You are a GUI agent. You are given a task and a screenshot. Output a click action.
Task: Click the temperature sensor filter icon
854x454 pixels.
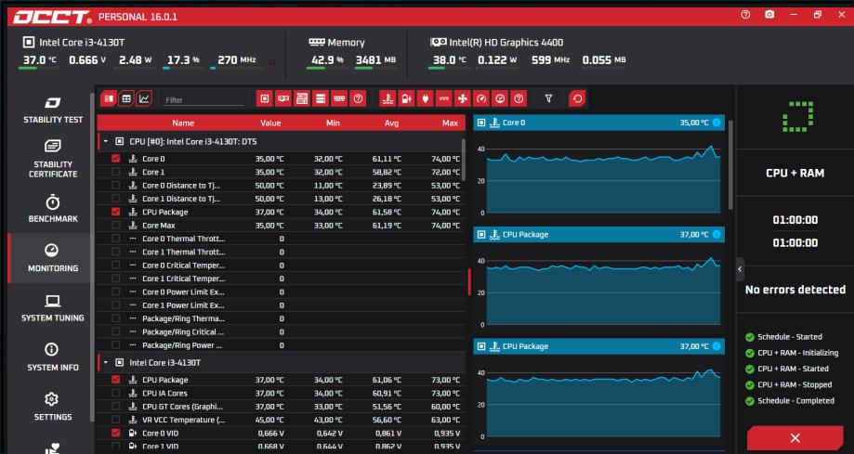tap(388, 98)
